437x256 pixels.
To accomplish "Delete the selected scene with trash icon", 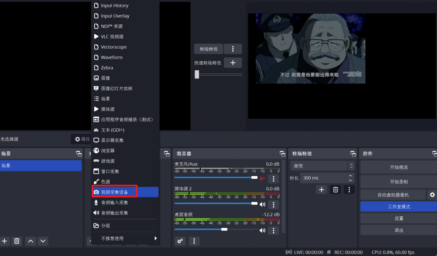I will tap(17, 241).
